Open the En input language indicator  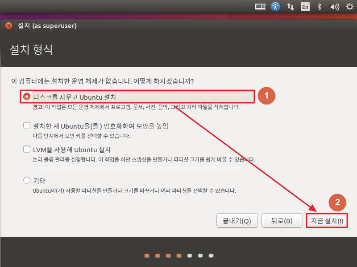(x=305, y=7)
